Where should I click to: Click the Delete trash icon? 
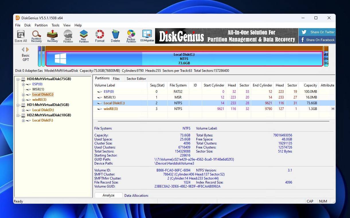click(x=116, y=36)
